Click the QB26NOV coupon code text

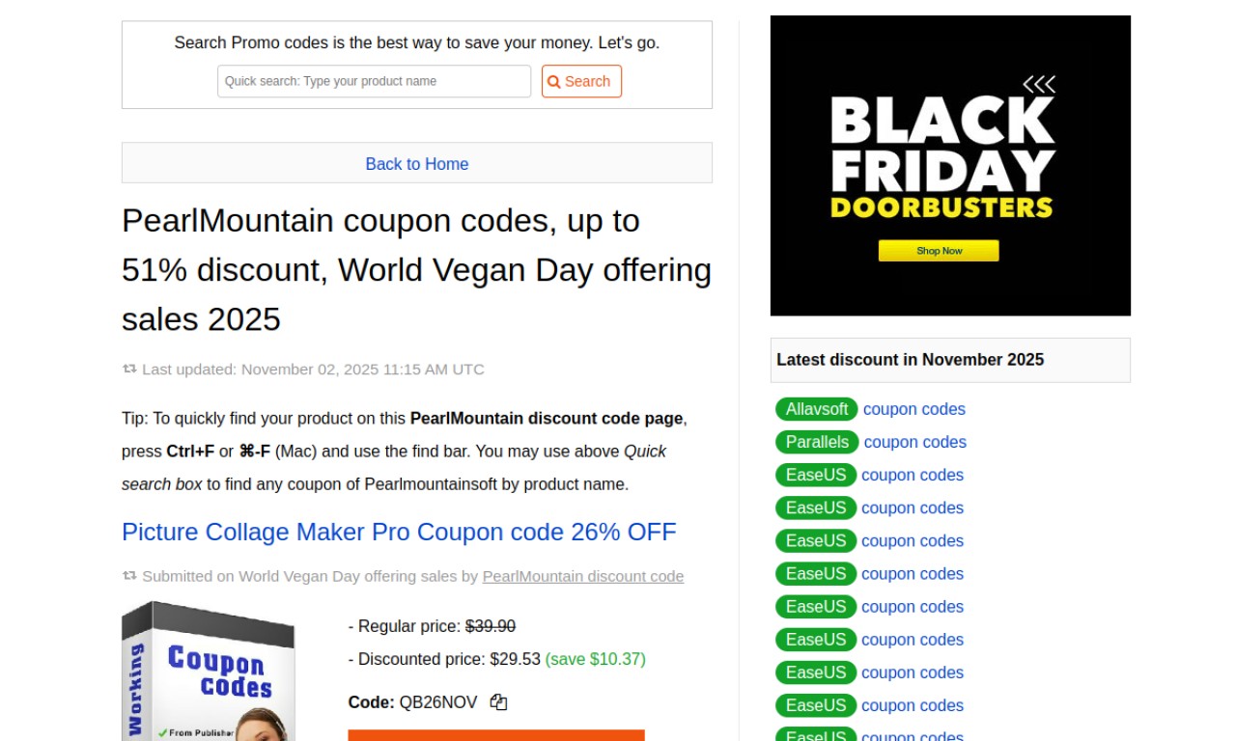[x=438, y=702]
